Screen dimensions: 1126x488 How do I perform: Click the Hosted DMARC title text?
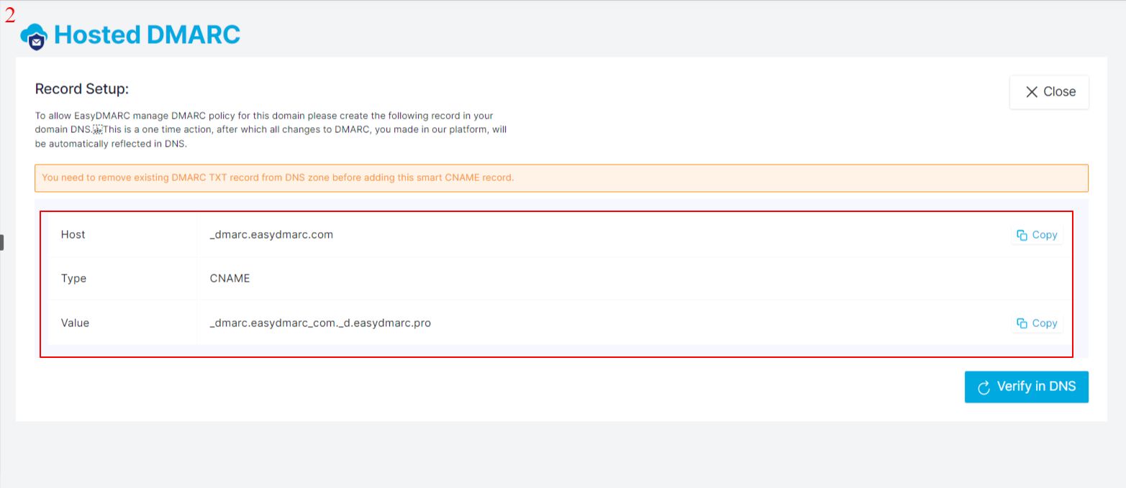tap(146, 34)
